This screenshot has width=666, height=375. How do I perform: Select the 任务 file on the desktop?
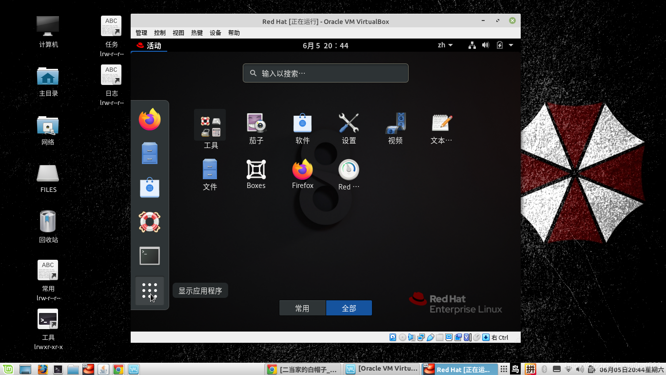coord(112,36)
